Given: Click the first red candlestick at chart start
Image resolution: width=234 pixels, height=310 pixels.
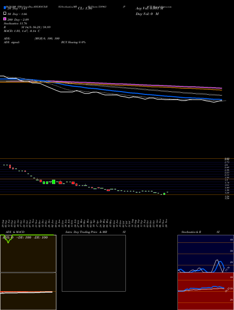Looking at the screenshot, I should [10, 166].
